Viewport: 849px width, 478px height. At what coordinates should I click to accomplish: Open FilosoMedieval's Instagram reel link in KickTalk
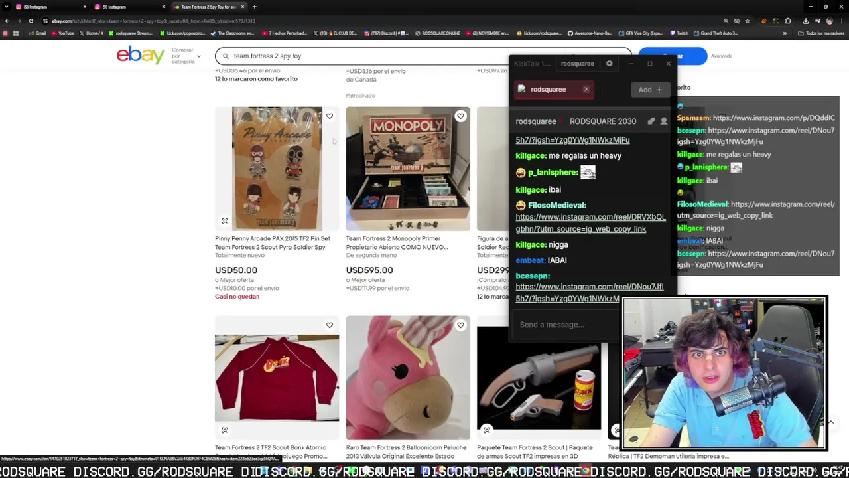[x=590, y=223]
